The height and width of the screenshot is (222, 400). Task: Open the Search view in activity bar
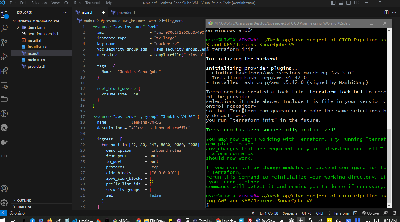coord(4,28)
